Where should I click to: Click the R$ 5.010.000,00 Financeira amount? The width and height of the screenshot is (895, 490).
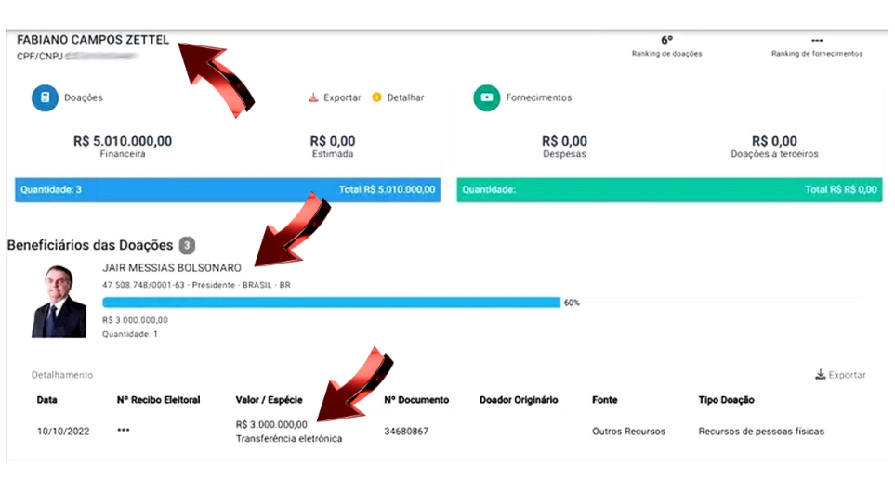(123, 142)
